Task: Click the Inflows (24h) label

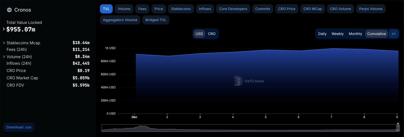Action: (19, 63)
